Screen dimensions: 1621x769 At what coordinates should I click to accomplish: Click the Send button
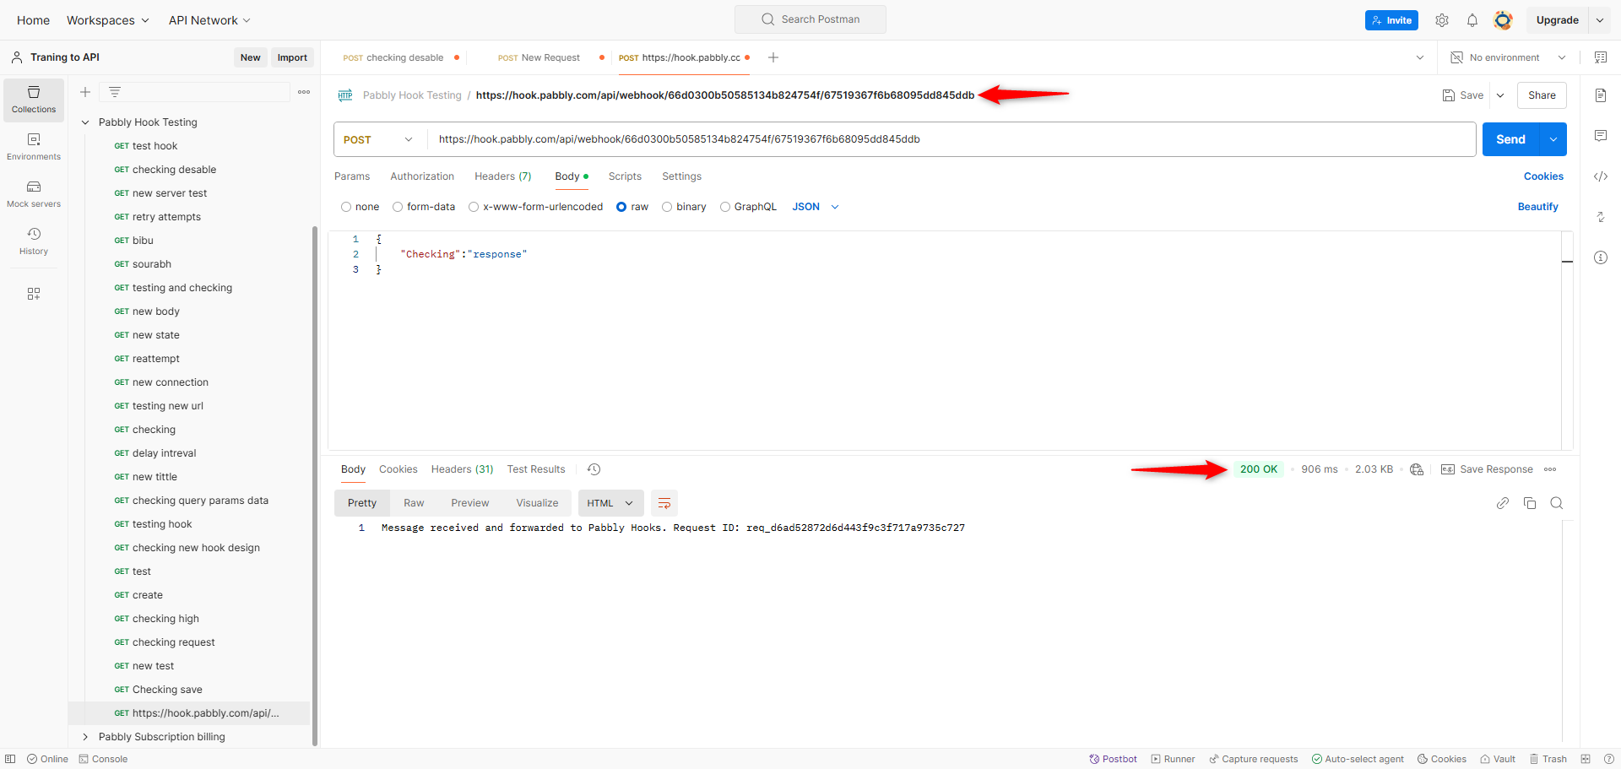click(1511, 139)
